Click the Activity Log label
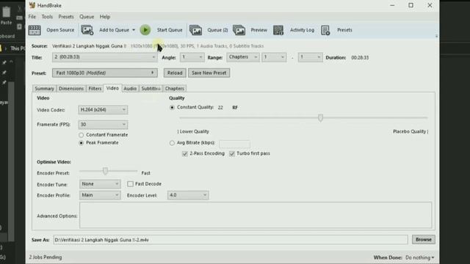 [x=302, y=30]
